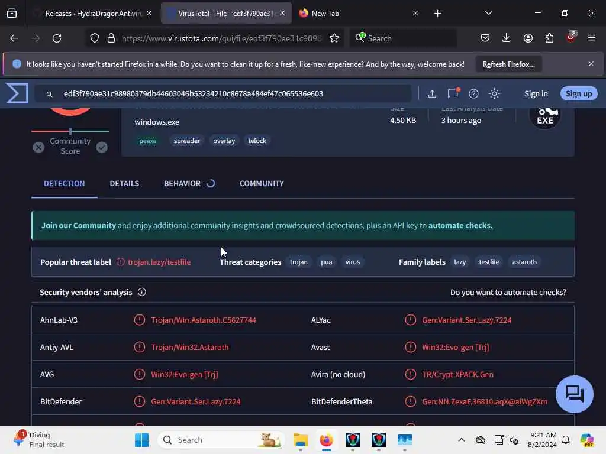Follow the automate checks link
The image size is (606, 454).
(x=460, y=225)
